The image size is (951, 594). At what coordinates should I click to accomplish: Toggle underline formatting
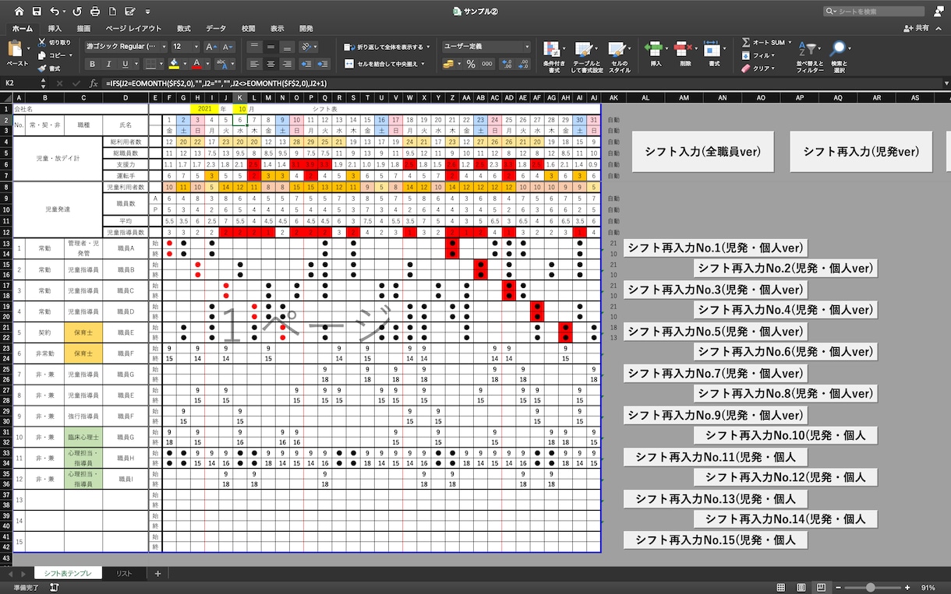tap(126, 65)
